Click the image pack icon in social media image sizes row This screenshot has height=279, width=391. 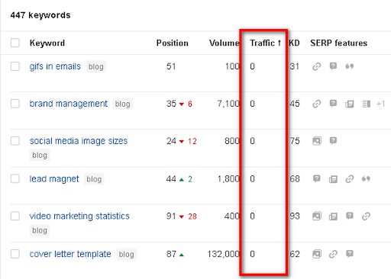pyautogui.click(x=317, y=141)
